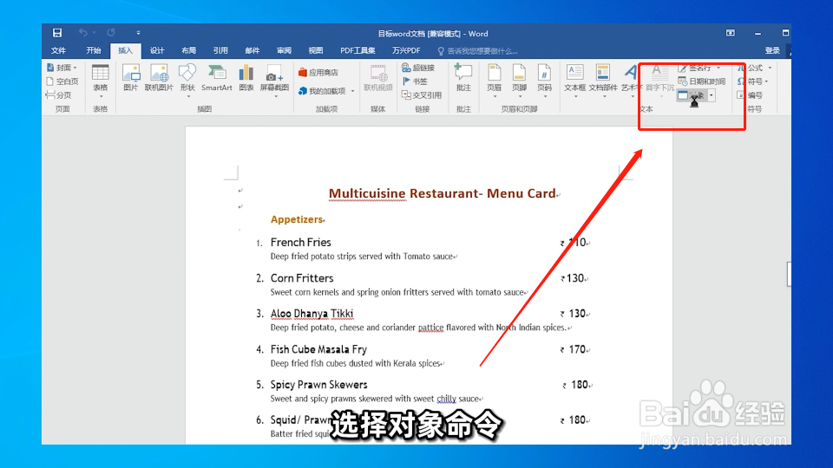Click the vertical scrollbar thumb

789,274
